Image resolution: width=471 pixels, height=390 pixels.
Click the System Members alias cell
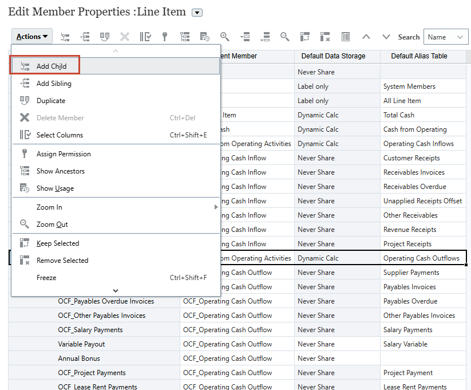423,86
